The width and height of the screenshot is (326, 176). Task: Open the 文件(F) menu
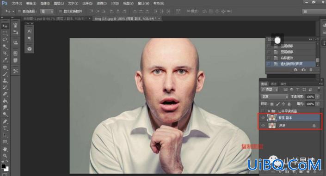(17, 3)
